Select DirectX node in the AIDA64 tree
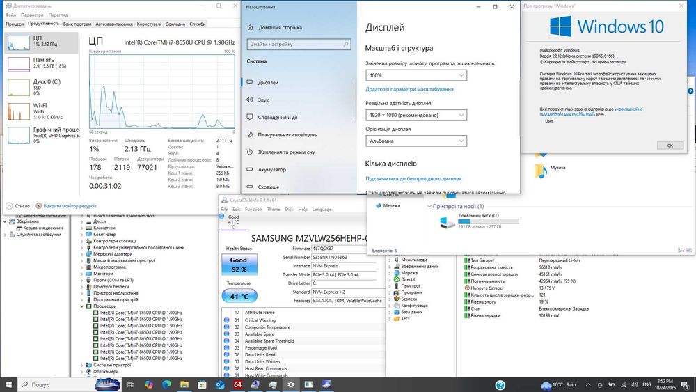 [408, 279]
